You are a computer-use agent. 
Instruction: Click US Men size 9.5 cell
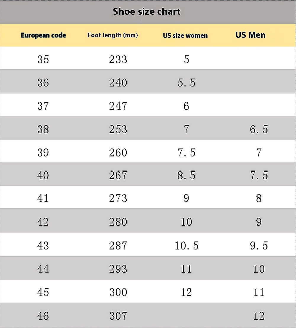point(259,246)
